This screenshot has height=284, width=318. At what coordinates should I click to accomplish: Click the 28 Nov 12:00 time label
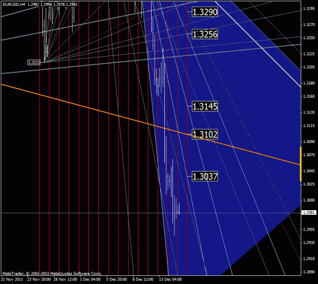[x=65, y=279]
